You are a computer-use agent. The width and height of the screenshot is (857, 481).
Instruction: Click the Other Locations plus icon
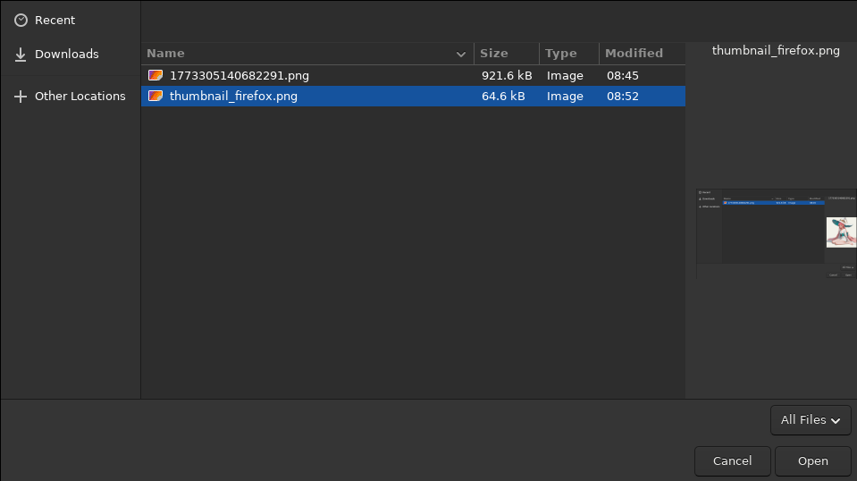click(21, 97)
